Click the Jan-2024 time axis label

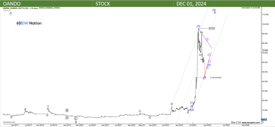point(180,125)
